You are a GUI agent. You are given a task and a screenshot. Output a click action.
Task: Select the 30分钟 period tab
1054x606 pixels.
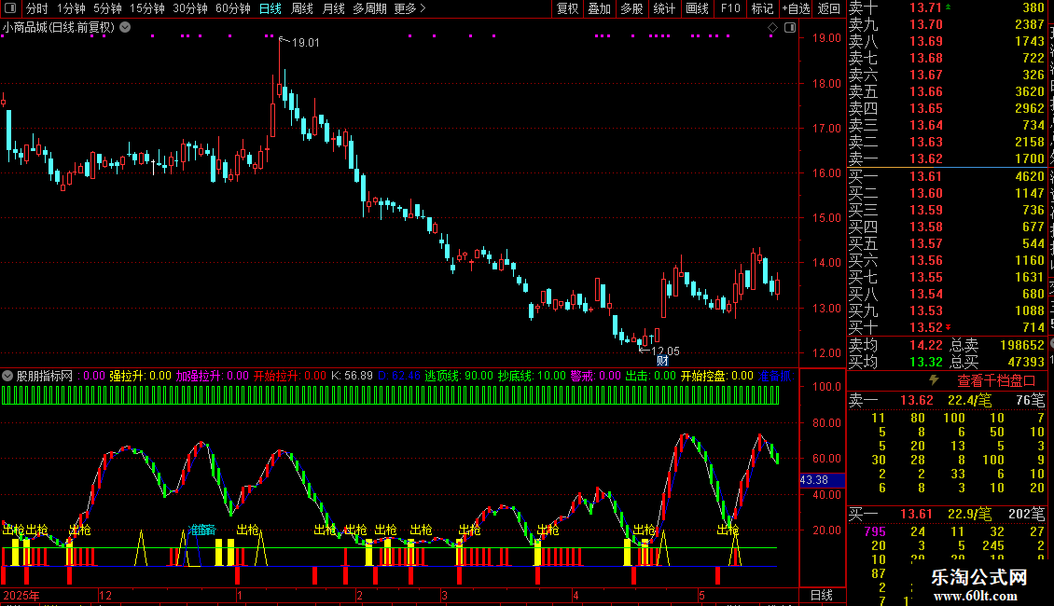click(189, 8)
